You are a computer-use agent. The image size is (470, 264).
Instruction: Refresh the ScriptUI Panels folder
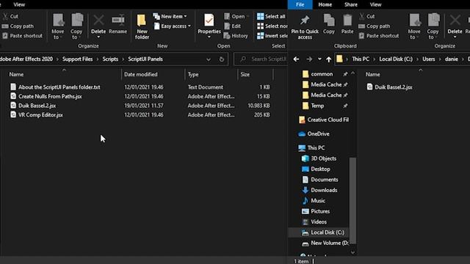tap(222, 59)
